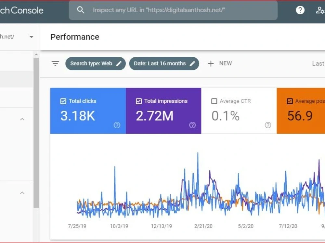This screenshot has width=325, height=243.
Task: Open Total impressions help icon
Action: tap(192, 125)
